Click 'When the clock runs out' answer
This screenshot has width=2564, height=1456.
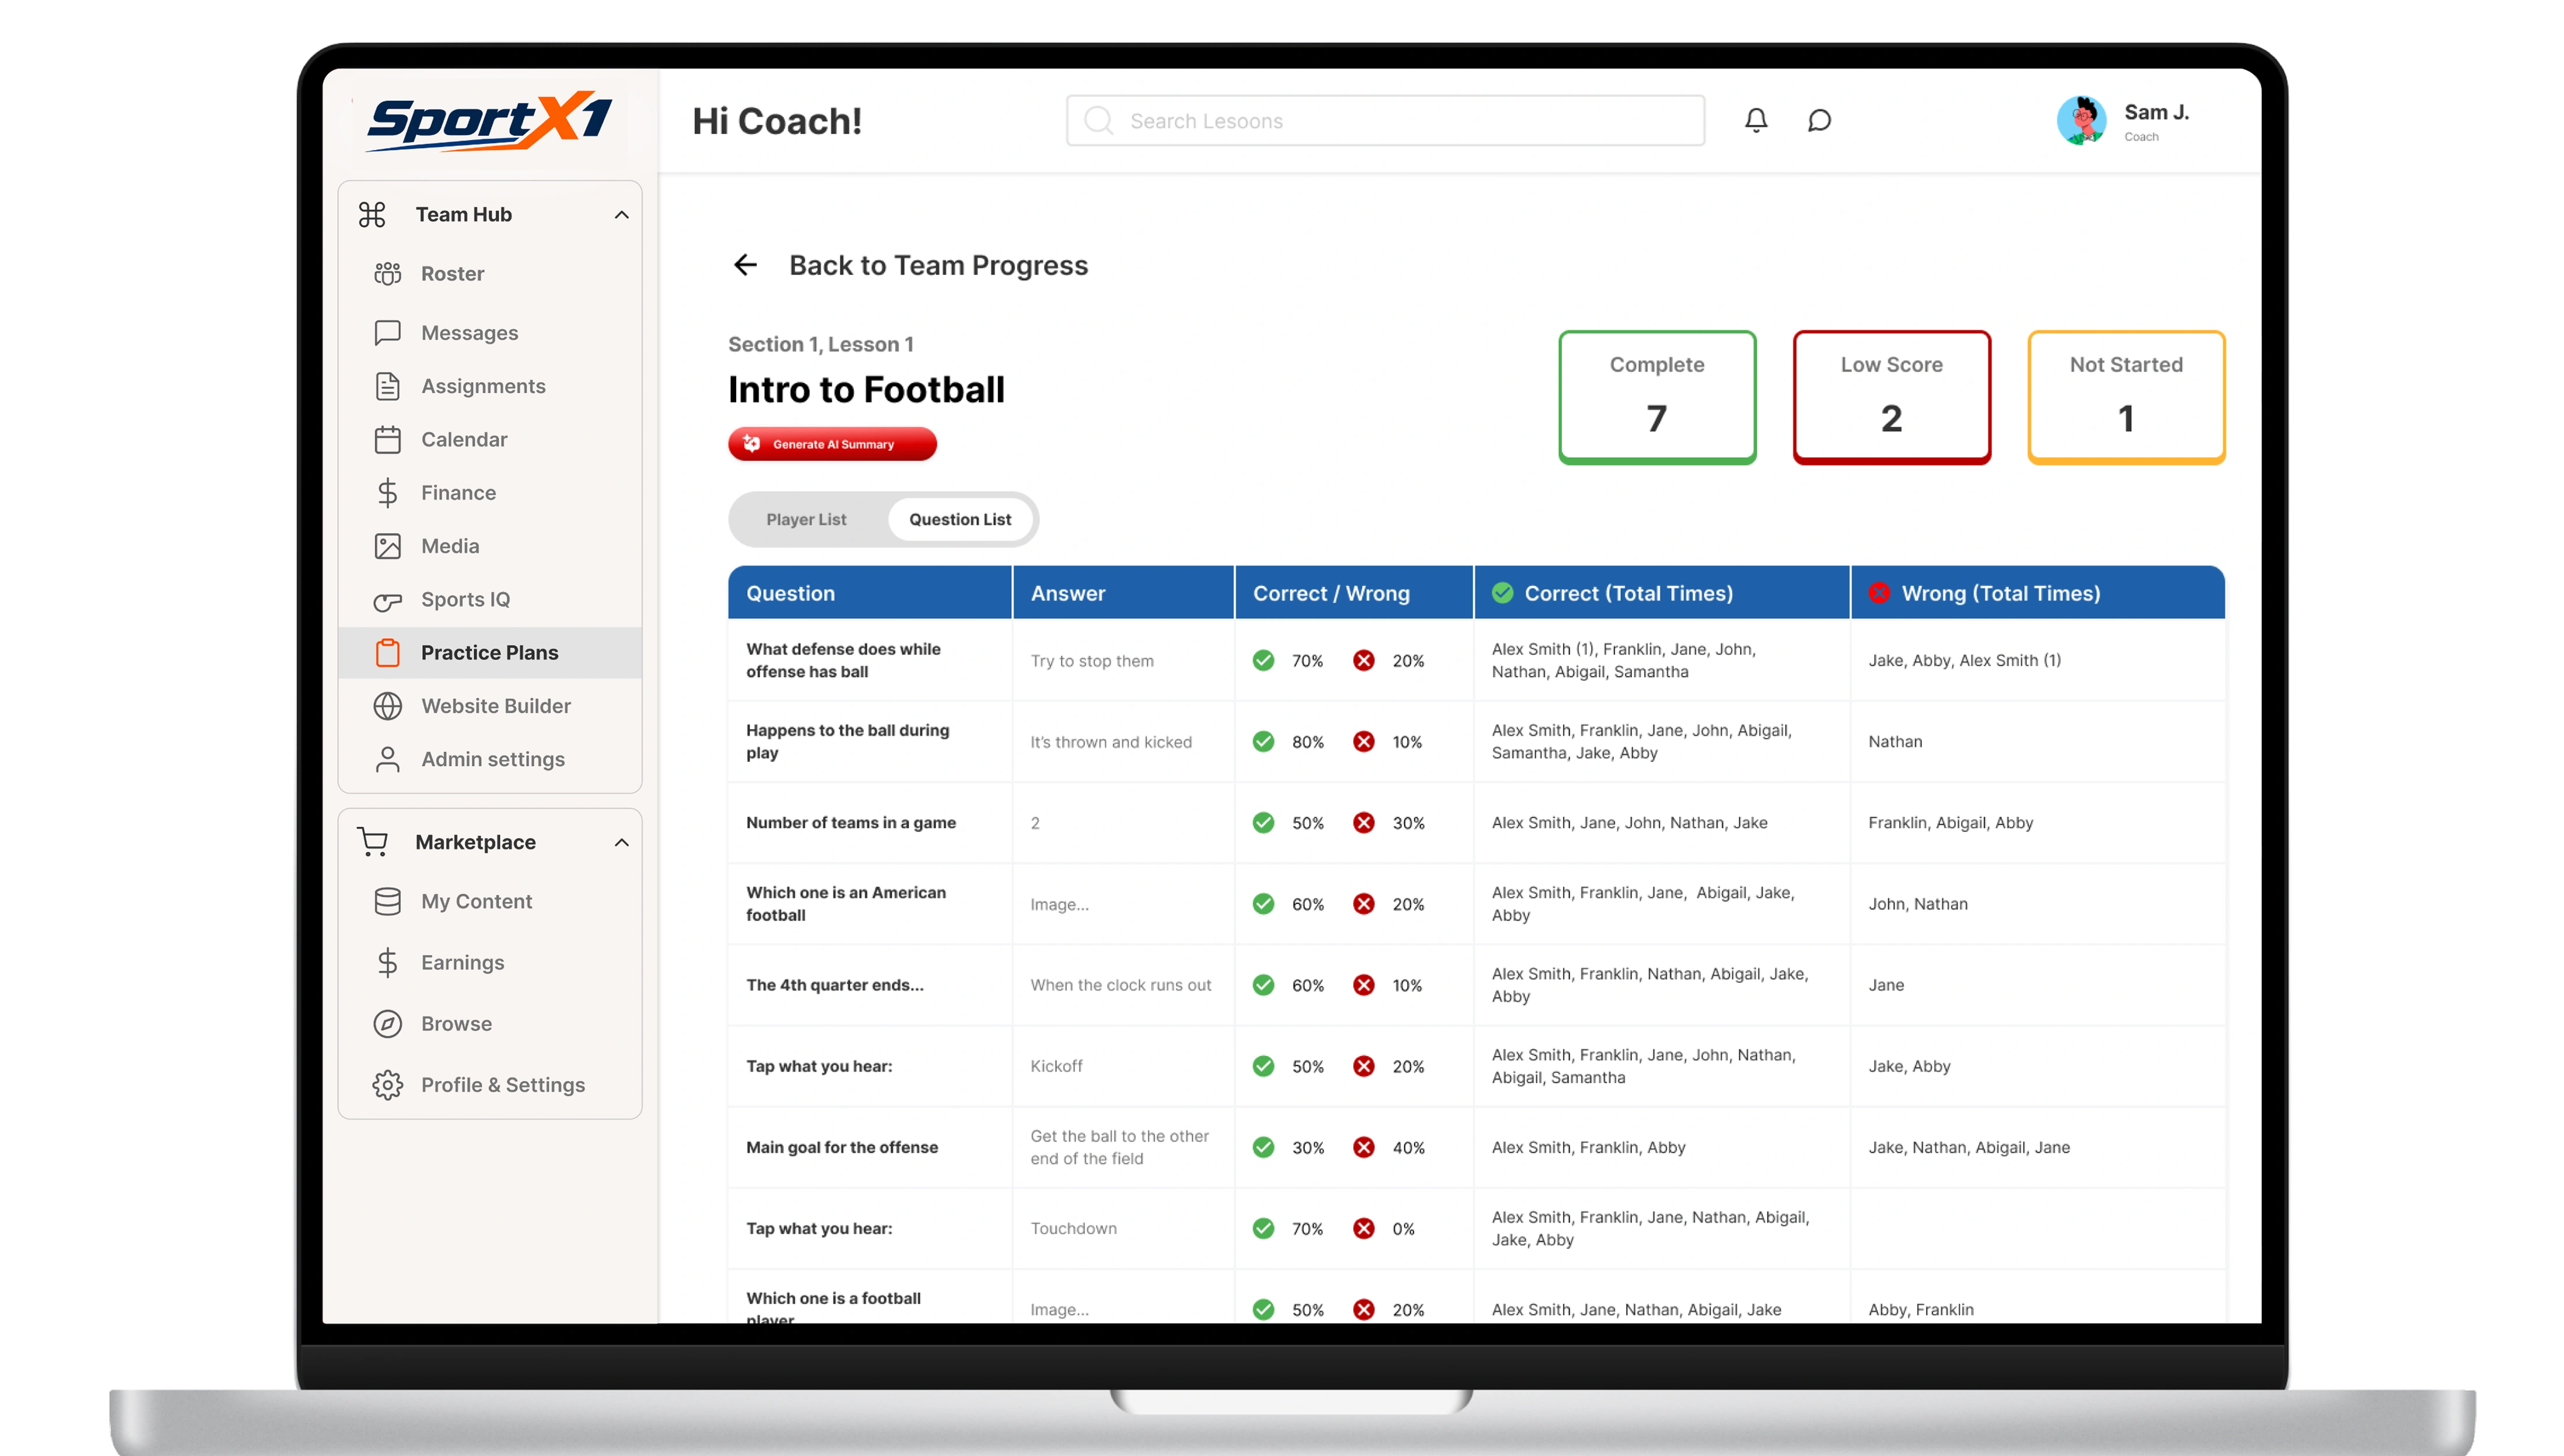click(x=1120, y=985)
